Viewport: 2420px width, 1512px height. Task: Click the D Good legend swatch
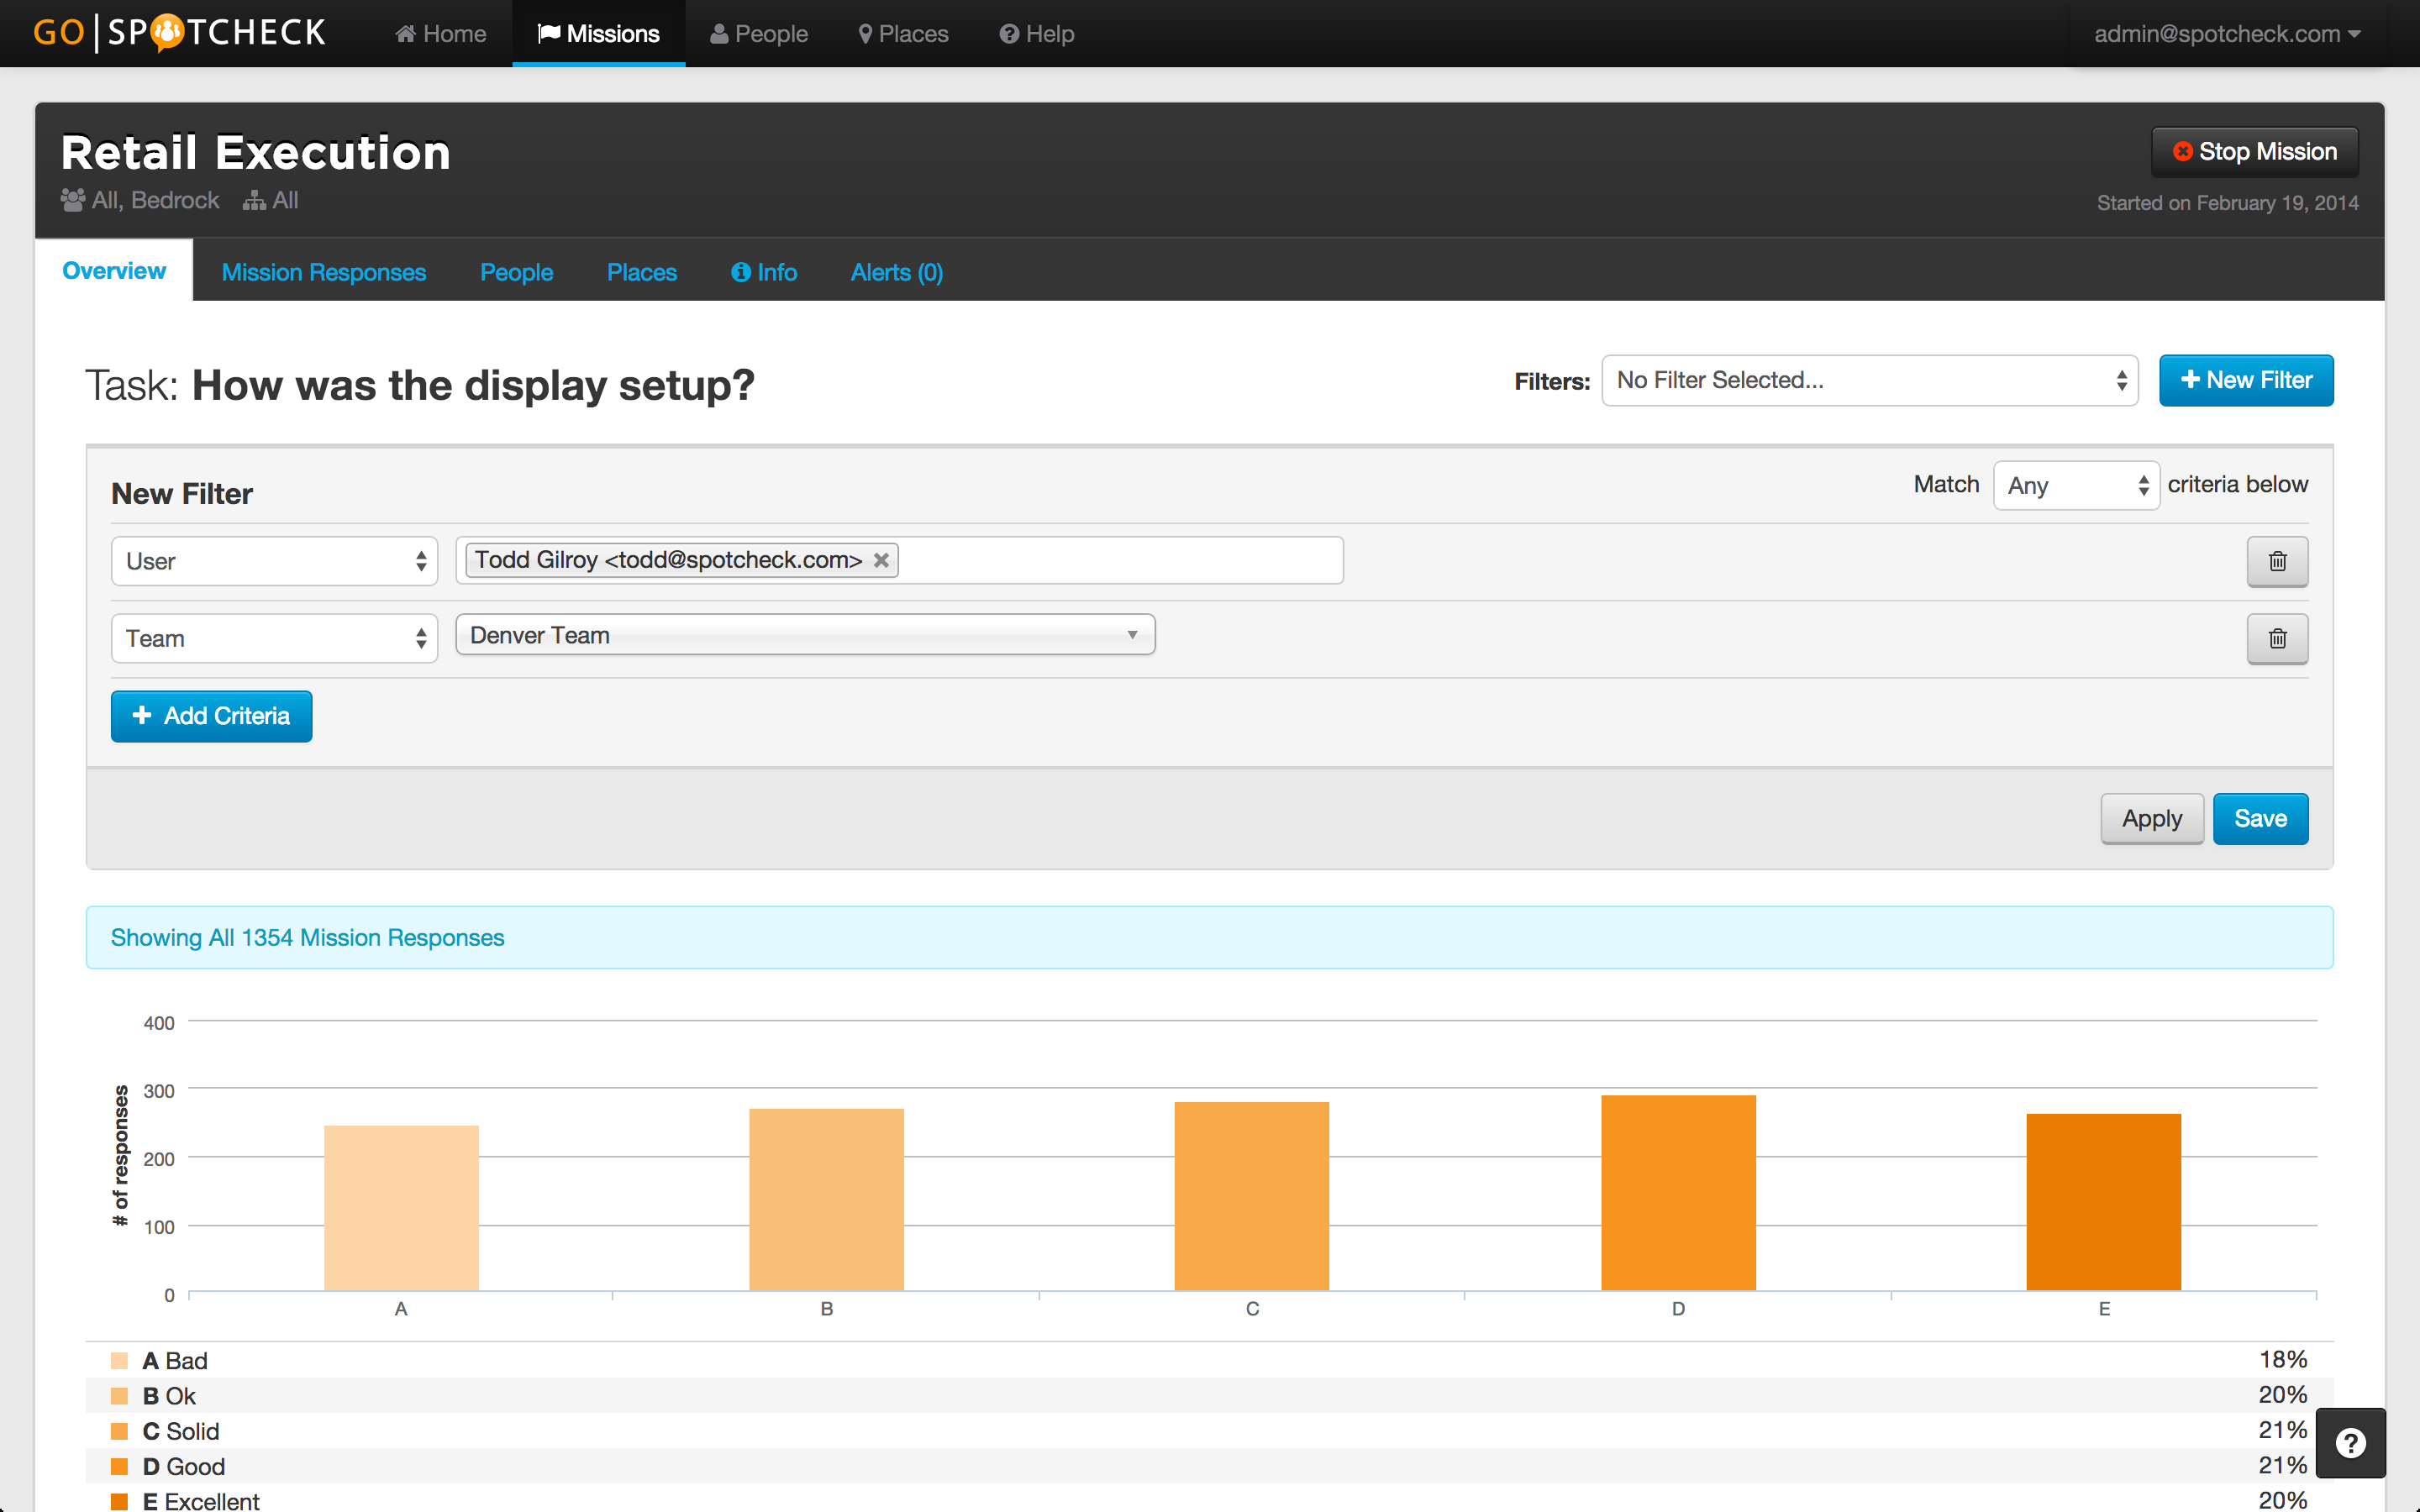[119, 1466]
